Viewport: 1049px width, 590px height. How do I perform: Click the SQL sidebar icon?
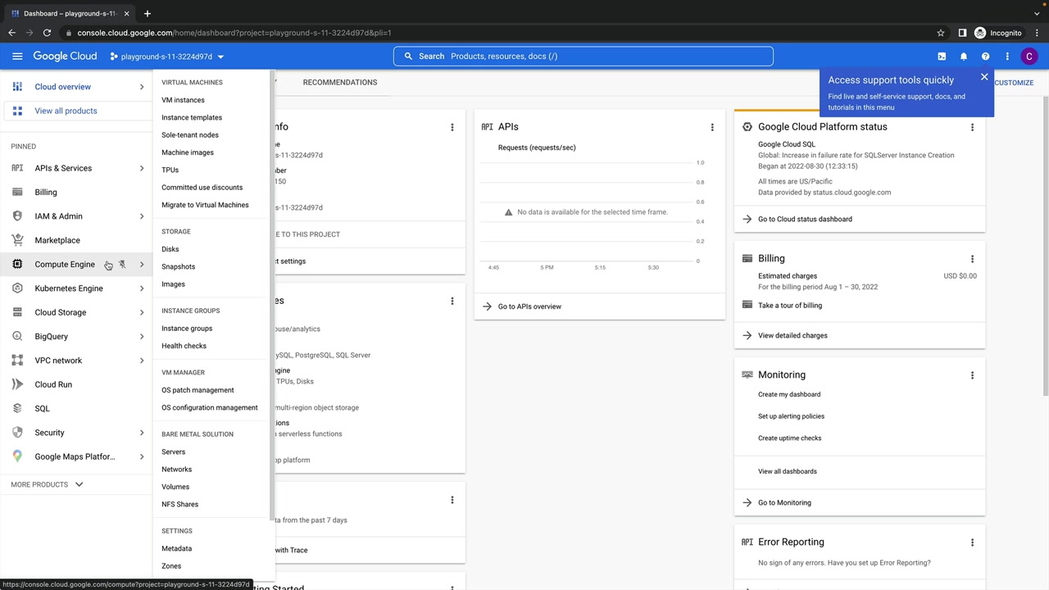tap(17, 409)
